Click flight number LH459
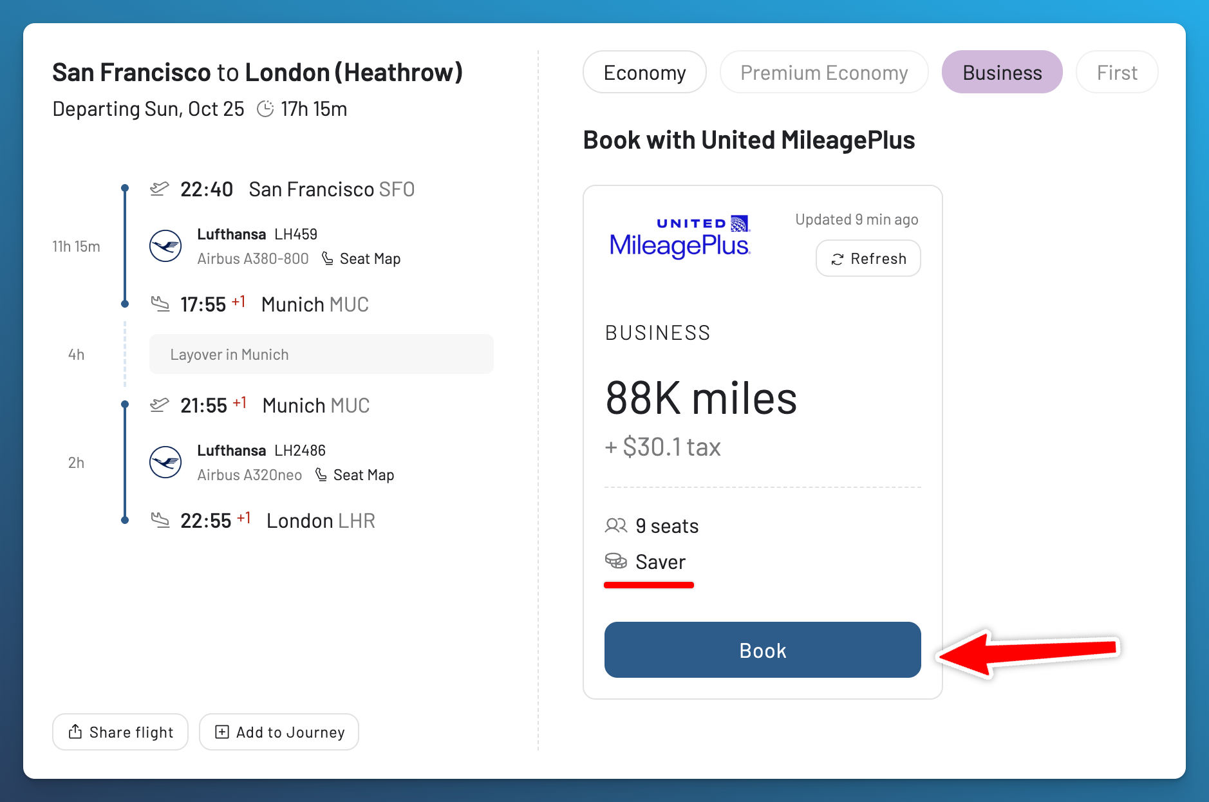The height and width of the screenshot is (802, 1209). (x=295, y=234)
